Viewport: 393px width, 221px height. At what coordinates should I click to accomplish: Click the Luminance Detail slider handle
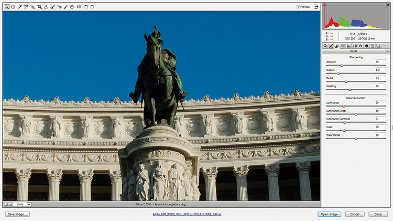coord(356,114)
